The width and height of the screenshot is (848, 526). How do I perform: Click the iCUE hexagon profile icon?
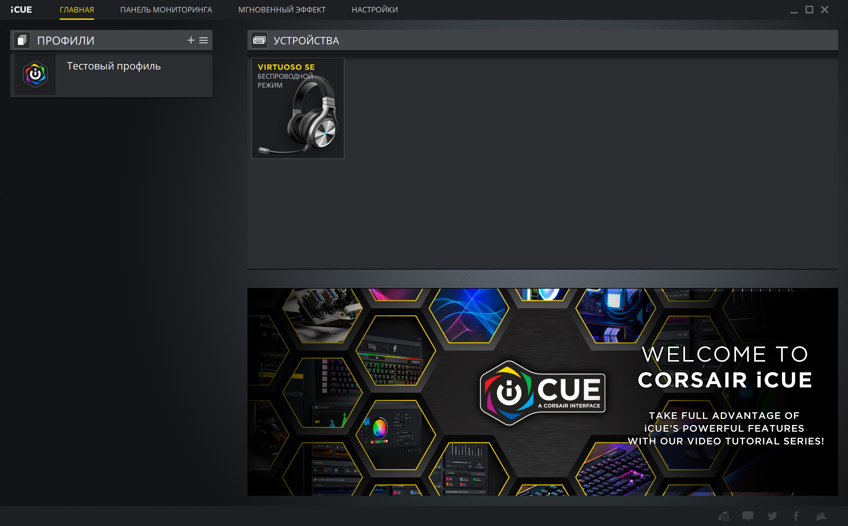[35, 74]
